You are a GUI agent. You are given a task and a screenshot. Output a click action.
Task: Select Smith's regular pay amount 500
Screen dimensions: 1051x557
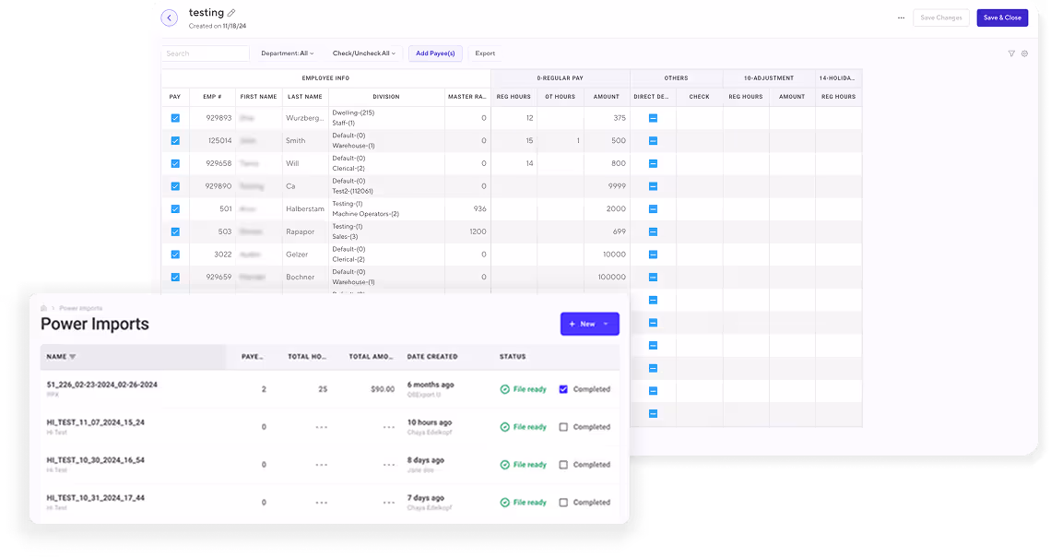(607, 141)
